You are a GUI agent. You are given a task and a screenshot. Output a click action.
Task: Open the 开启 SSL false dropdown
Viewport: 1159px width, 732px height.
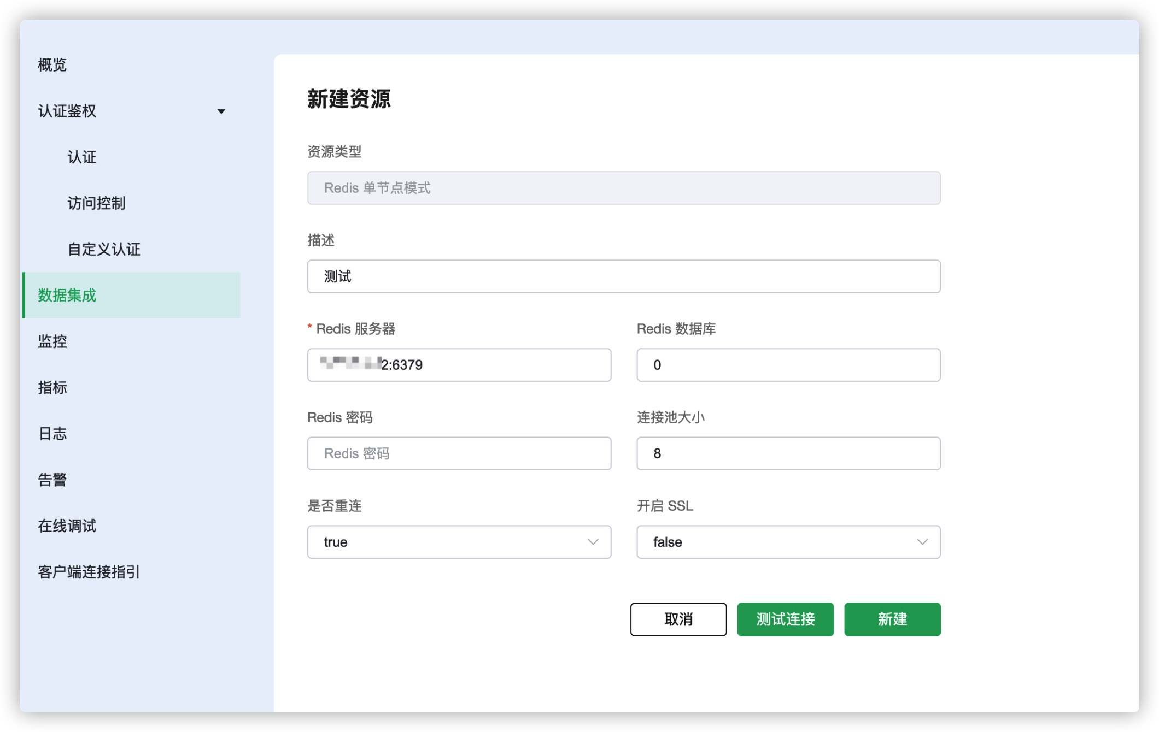[788, 542]
